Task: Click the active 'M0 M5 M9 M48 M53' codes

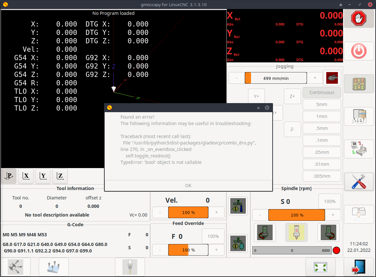Action: click(x=25, y=235)
